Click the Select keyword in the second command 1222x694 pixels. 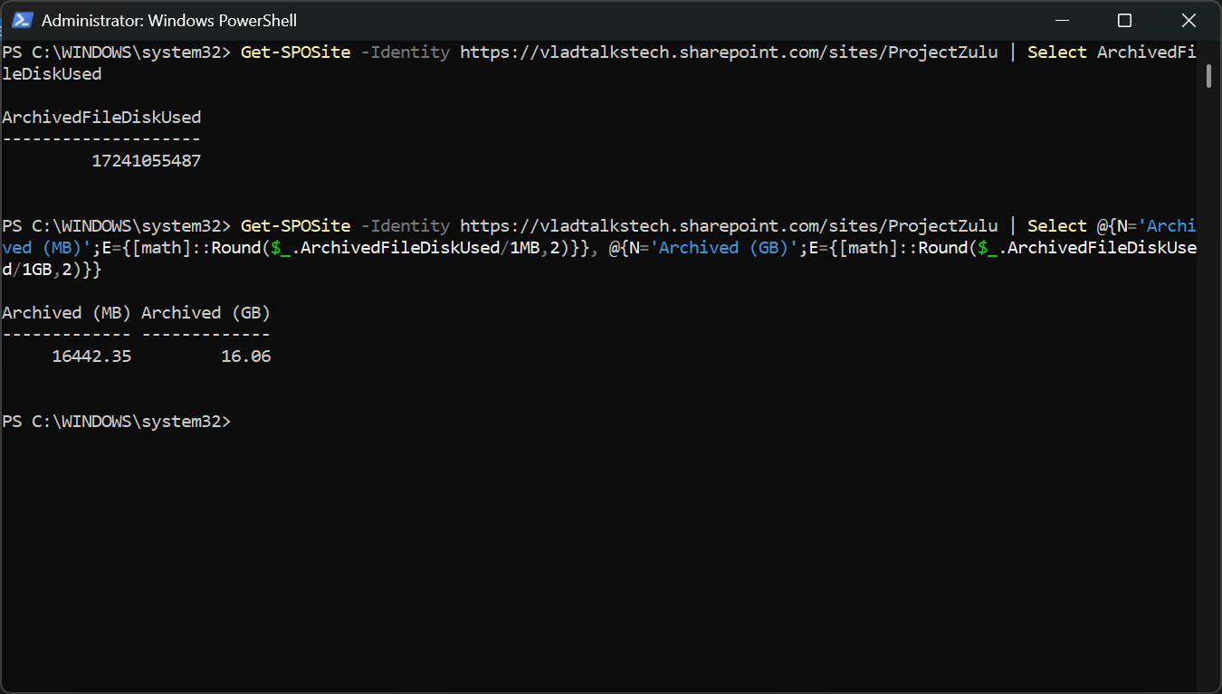1057,226
